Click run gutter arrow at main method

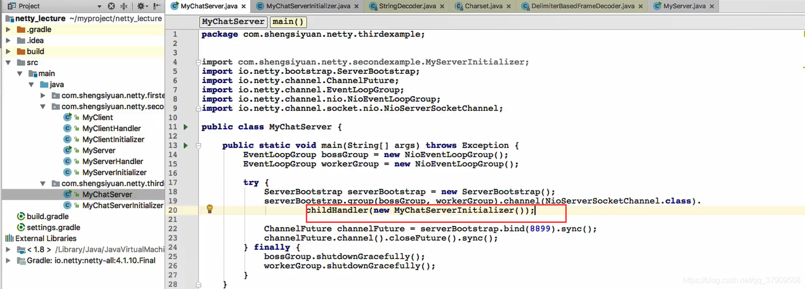click(186, 145)
